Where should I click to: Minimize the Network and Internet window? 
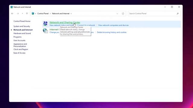165,7
